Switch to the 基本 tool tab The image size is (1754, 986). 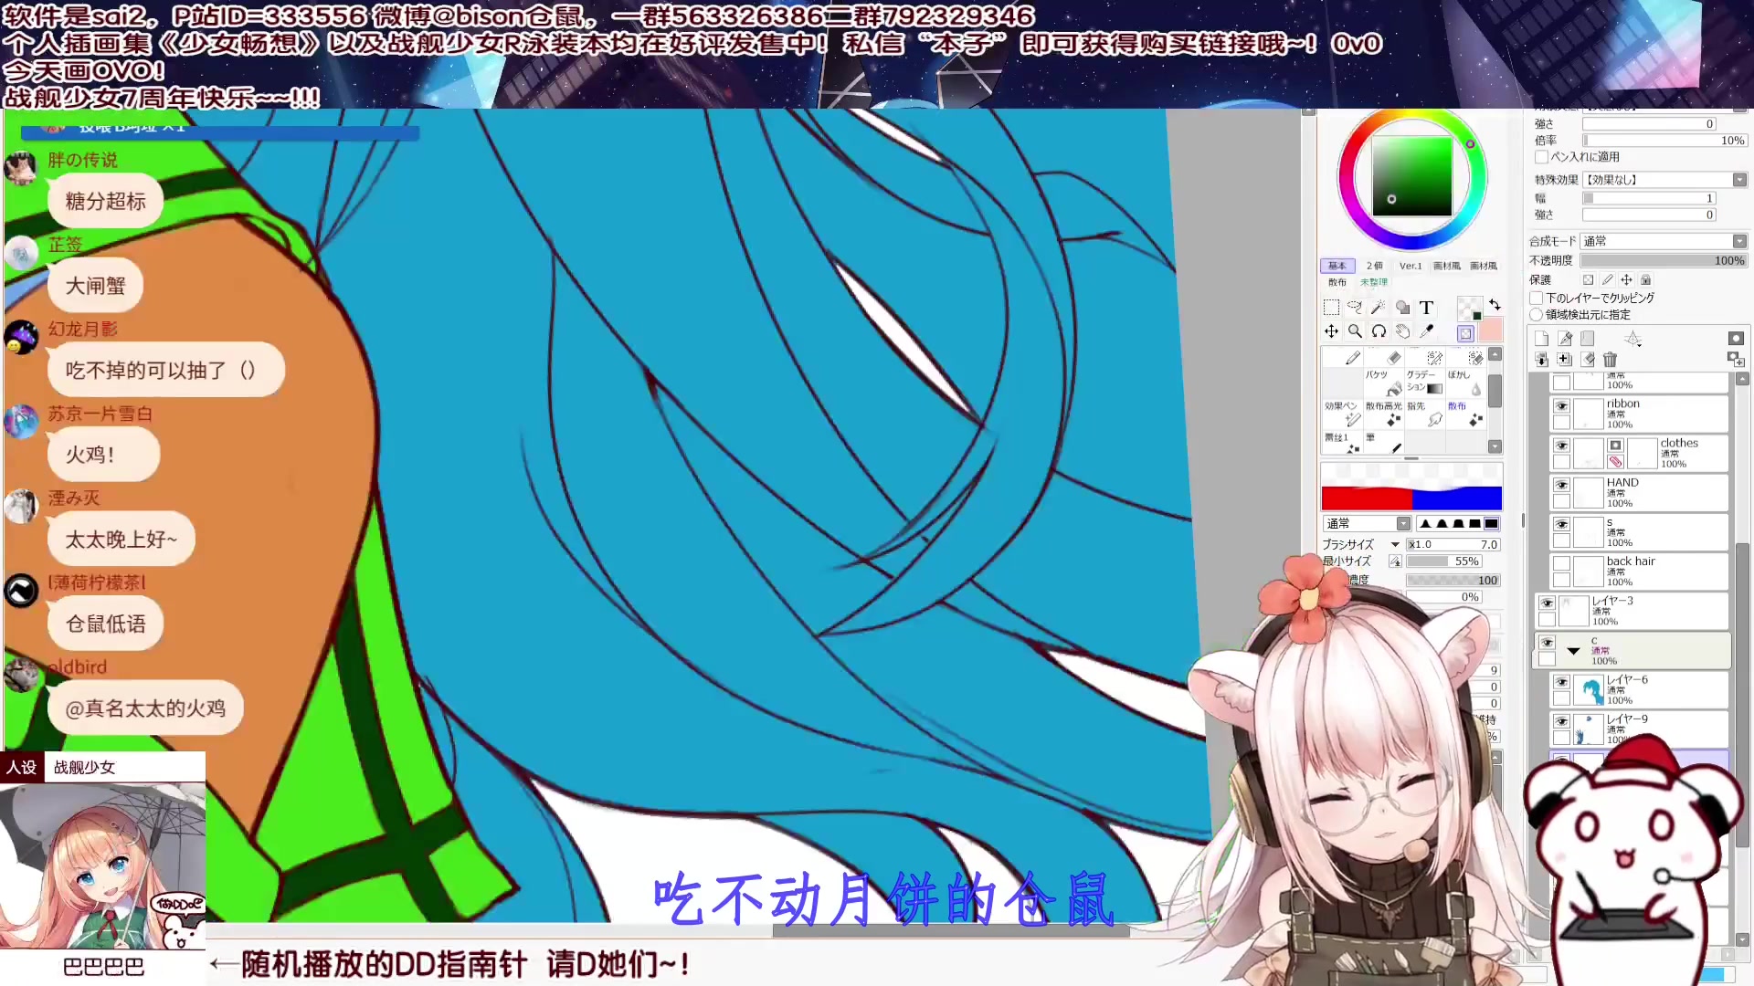tap(1337, 266)
